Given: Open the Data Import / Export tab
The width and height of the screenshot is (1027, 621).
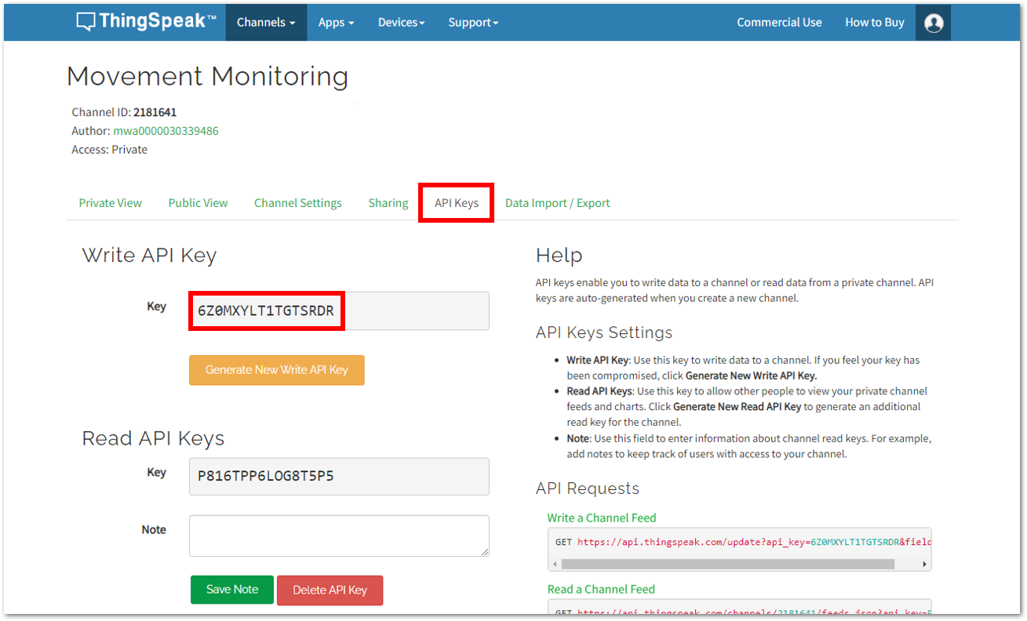Looking at the screenshot, I should point(557,203).
